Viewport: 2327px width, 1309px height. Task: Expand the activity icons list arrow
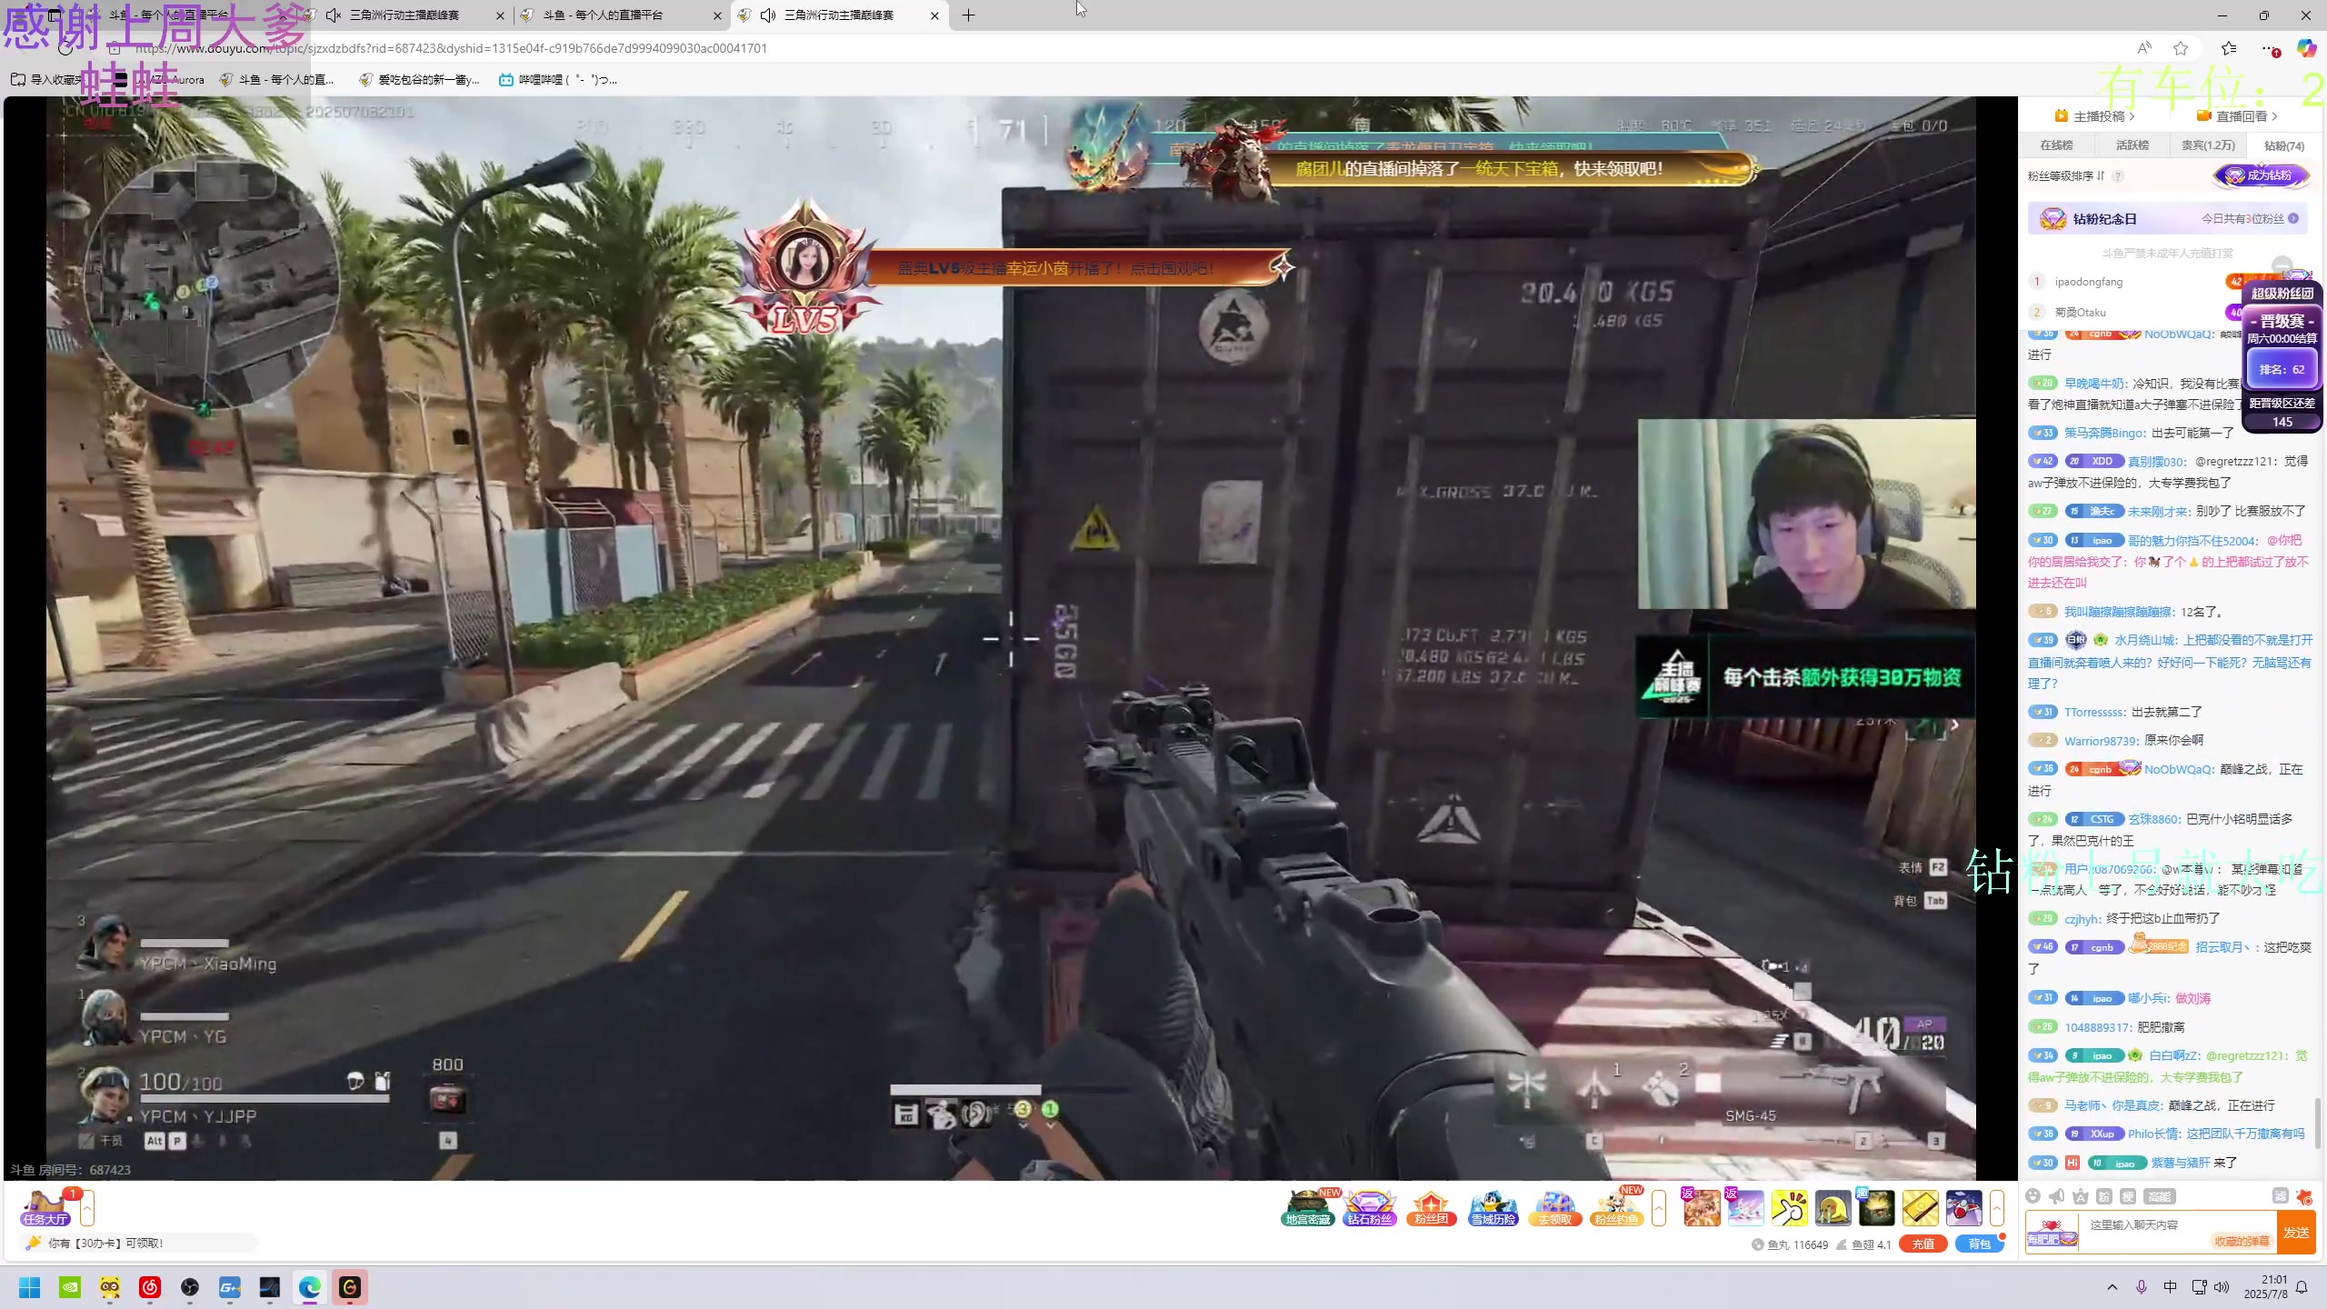tap(1659, 1208)
